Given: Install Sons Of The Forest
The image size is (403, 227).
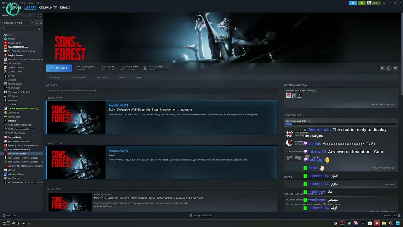Looking at the screenshot, I should (x=59, y=68).
